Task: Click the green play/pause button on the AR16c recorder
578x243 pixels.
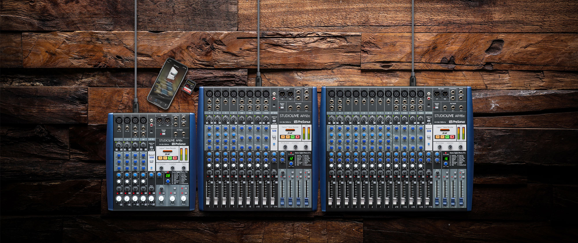Action: point(448,137)
